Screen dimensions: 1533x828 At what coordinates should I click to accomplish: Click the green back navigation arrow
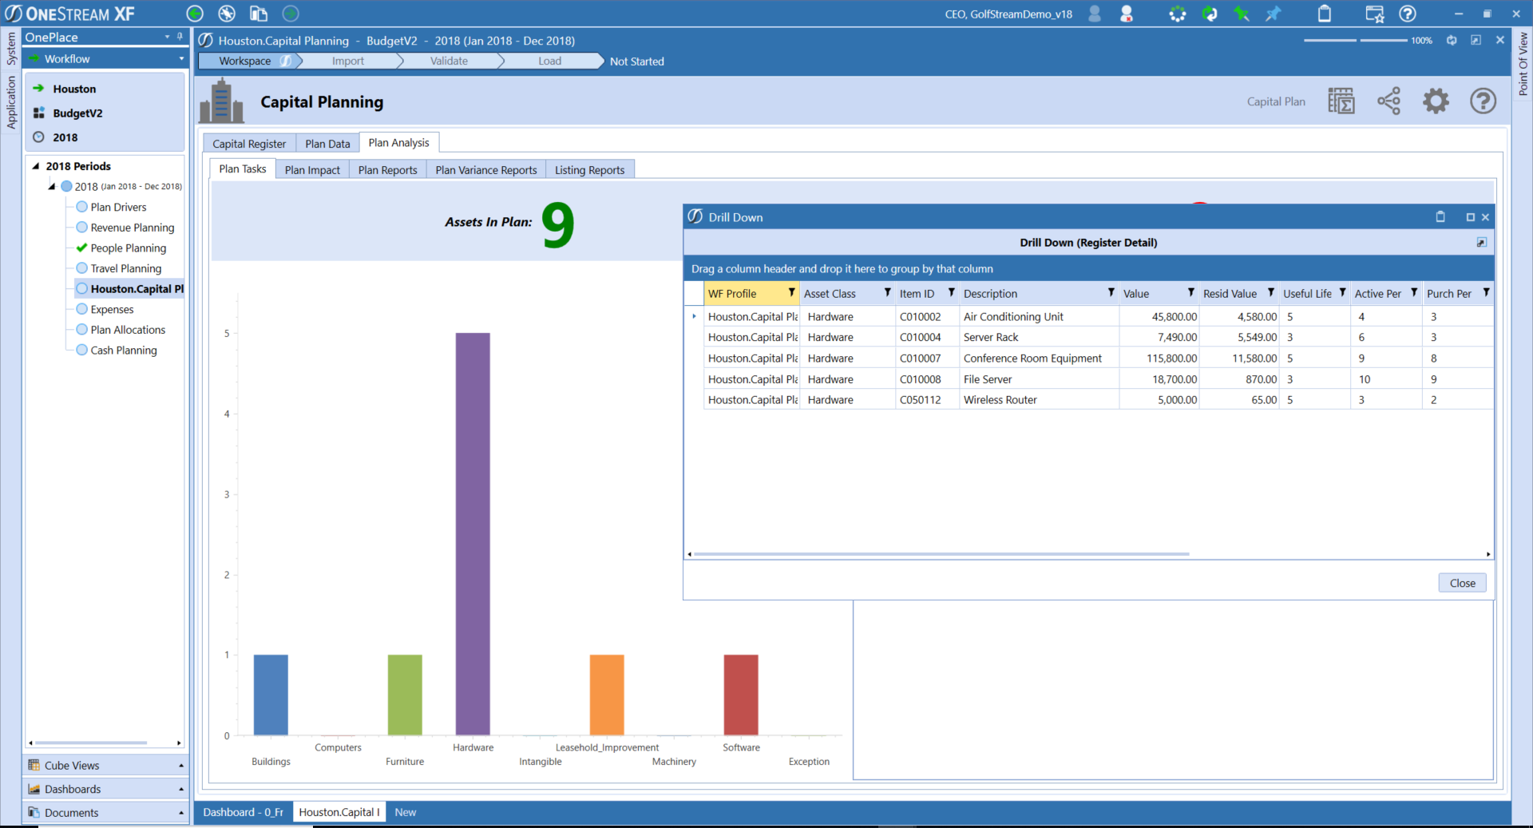click(x=195, y=14)
